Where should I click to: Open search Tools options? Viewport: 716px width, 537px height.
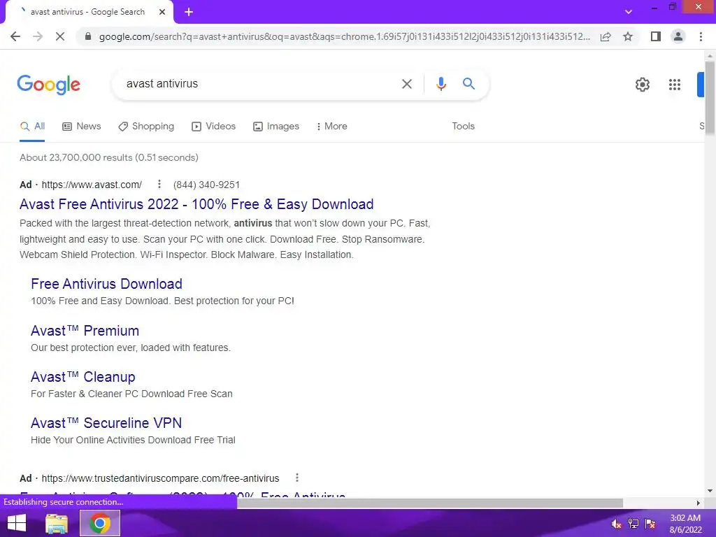pos(463,127)
